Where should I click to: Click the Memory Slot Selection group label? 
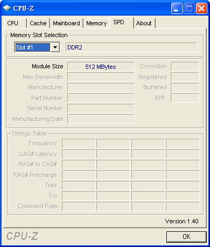click(x=39, y=35)
